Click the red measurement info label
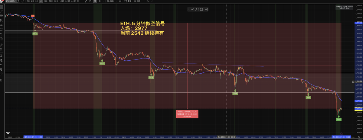 pos(188,114)
